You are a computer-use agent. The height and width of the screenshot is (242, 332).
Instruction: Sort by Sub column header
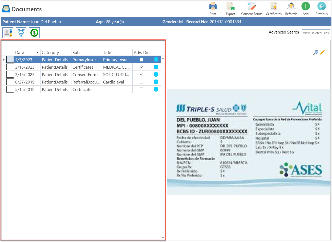87,52
